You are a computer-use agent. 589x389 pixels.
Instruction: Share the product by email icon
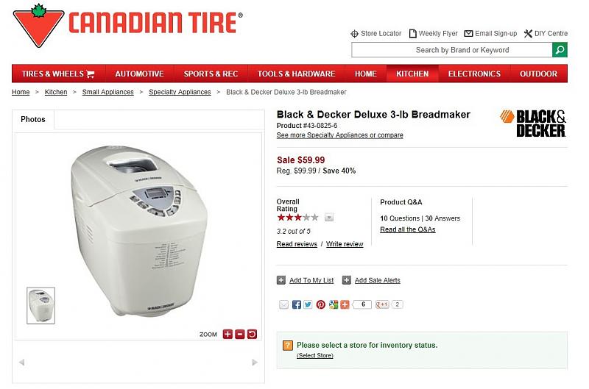284,304
